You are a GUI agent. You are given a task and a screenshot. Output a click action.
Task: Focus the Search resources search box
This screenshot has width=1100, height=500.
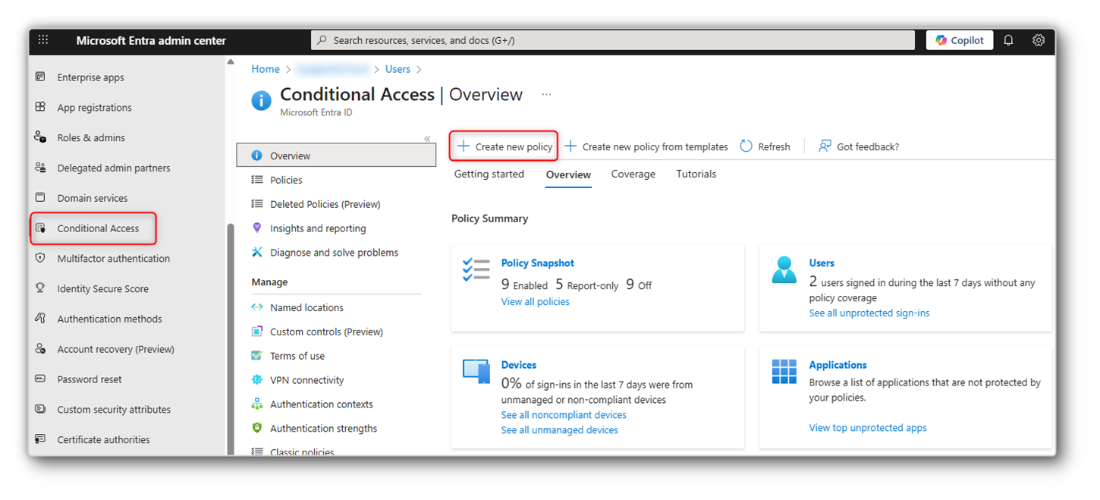tap(612, 40)
